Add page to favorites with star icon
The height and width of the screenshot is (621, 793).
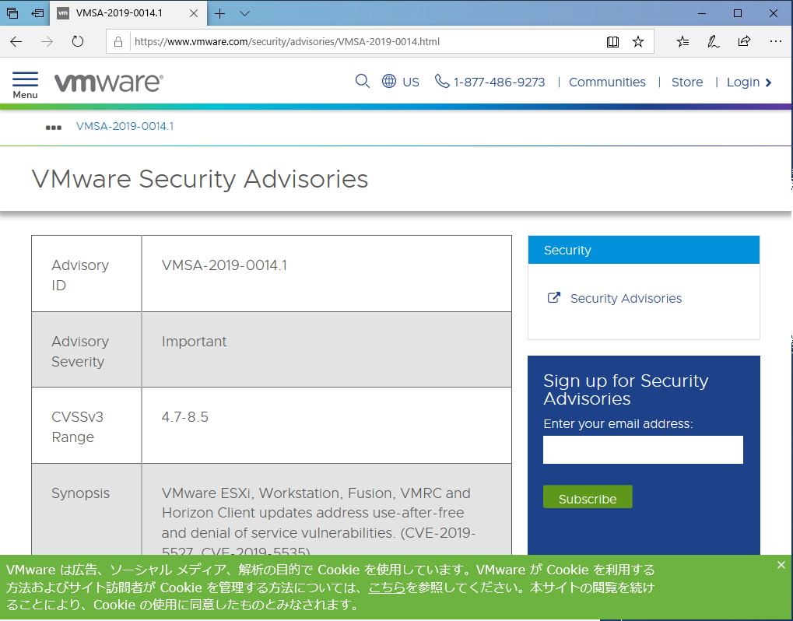638,41
